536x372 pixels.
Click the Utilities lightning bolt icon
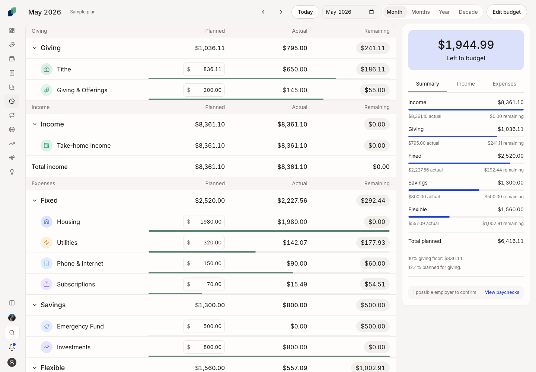pos(47,243)
